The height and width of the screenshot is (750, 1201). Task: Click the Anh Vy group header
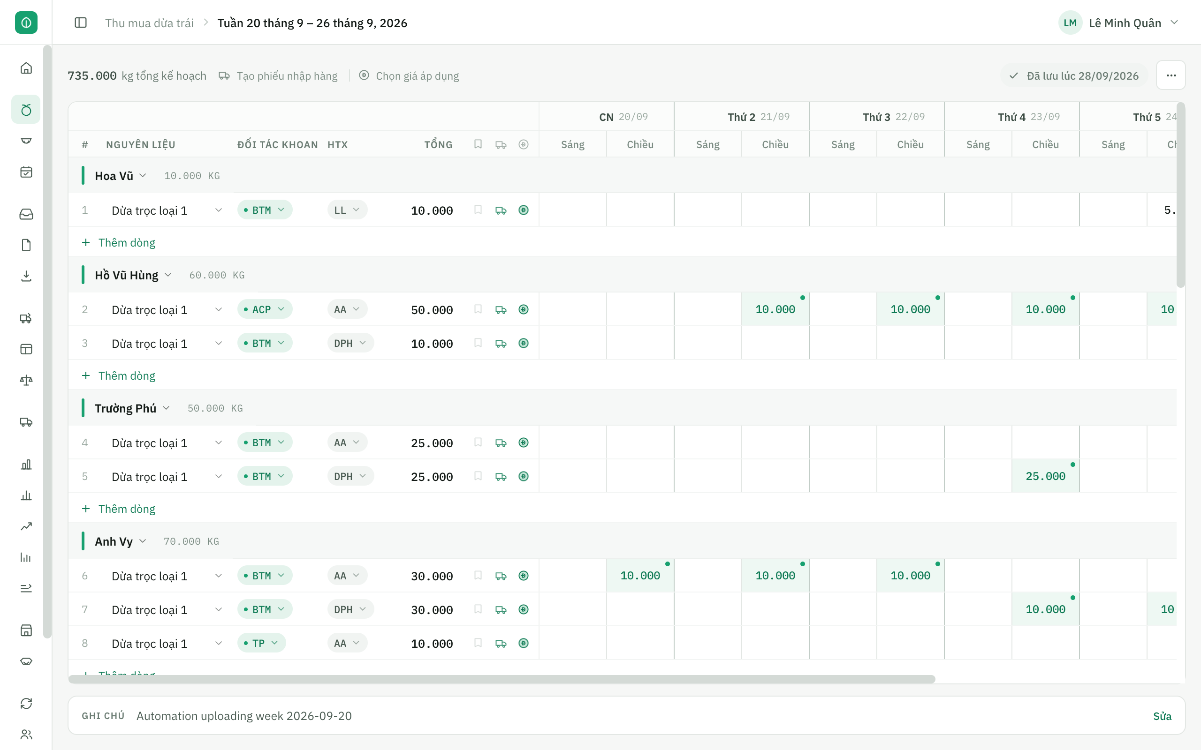pyautogui.click(x=623, y=541)
